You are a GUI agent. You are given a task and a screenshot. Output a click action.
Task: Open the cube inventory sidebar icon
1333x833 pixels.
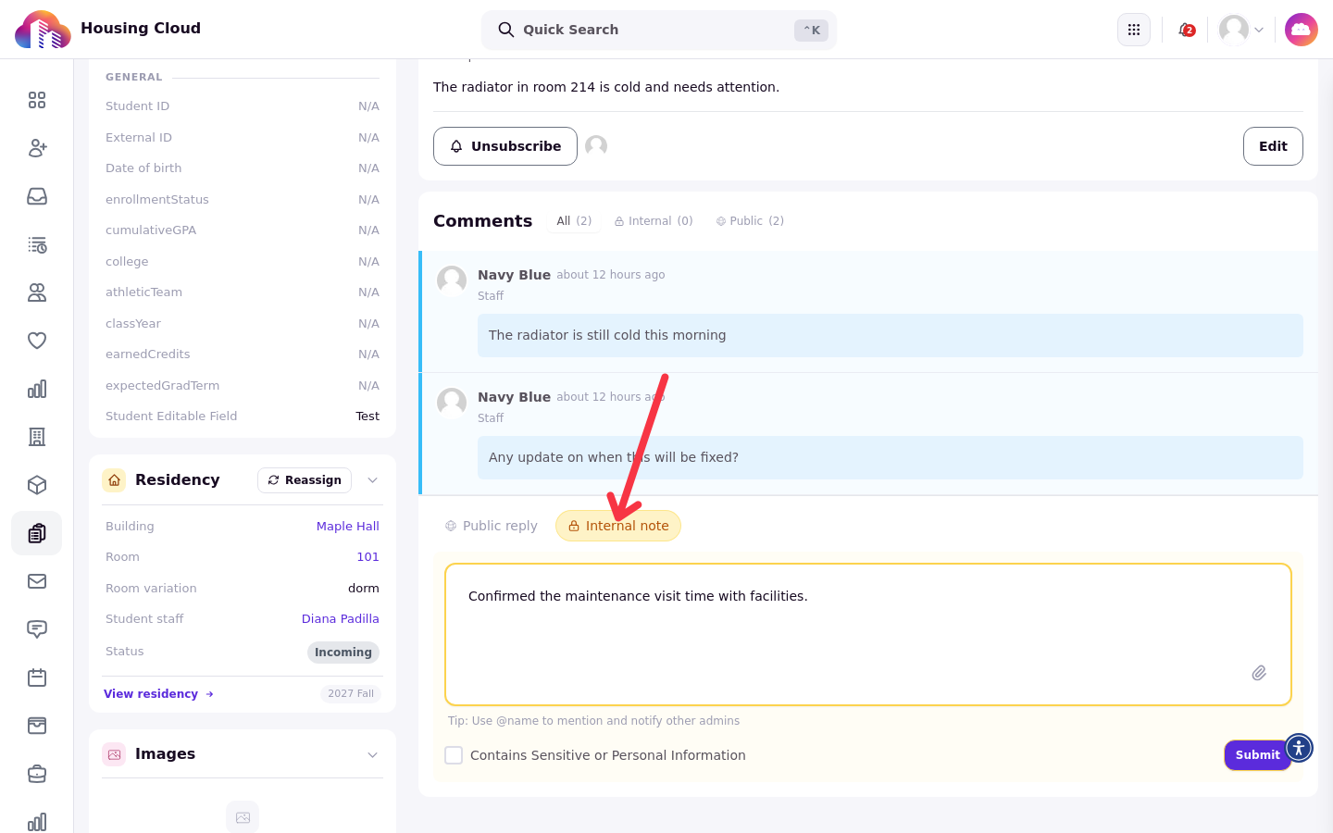click(37, 485)
